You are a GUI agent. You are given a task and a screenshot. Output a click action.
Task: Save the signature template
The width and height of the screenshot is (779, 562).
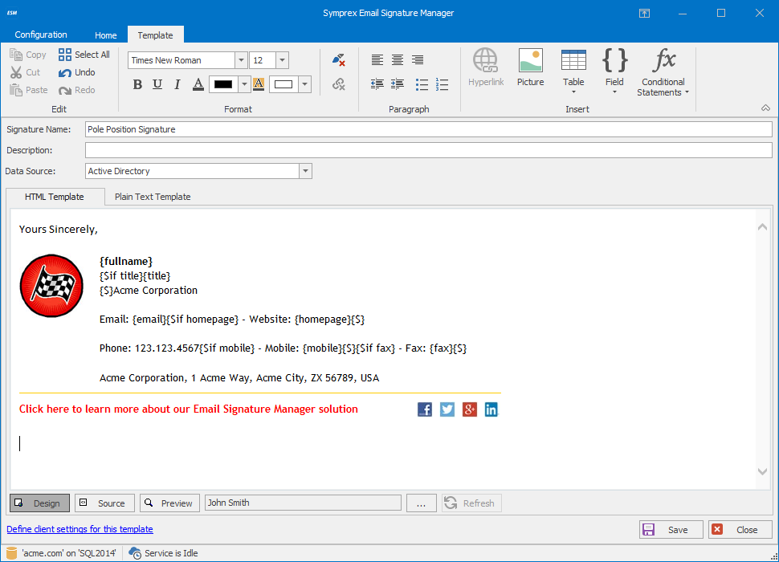671,529
